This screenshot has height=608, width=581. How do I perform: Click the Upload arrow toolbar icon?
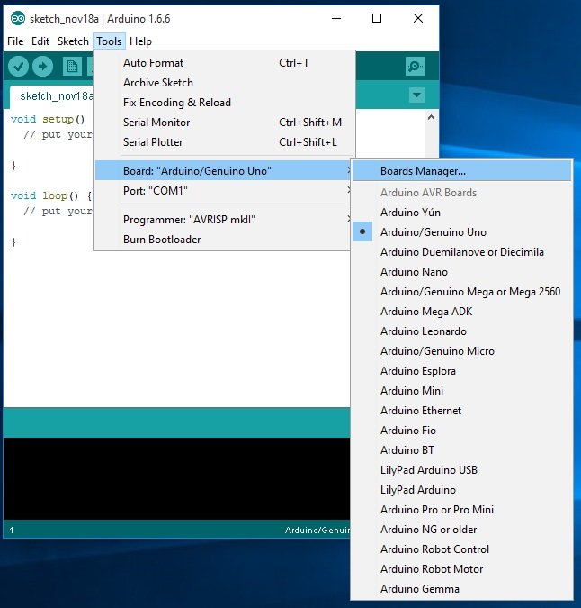(x=42, y=67)
